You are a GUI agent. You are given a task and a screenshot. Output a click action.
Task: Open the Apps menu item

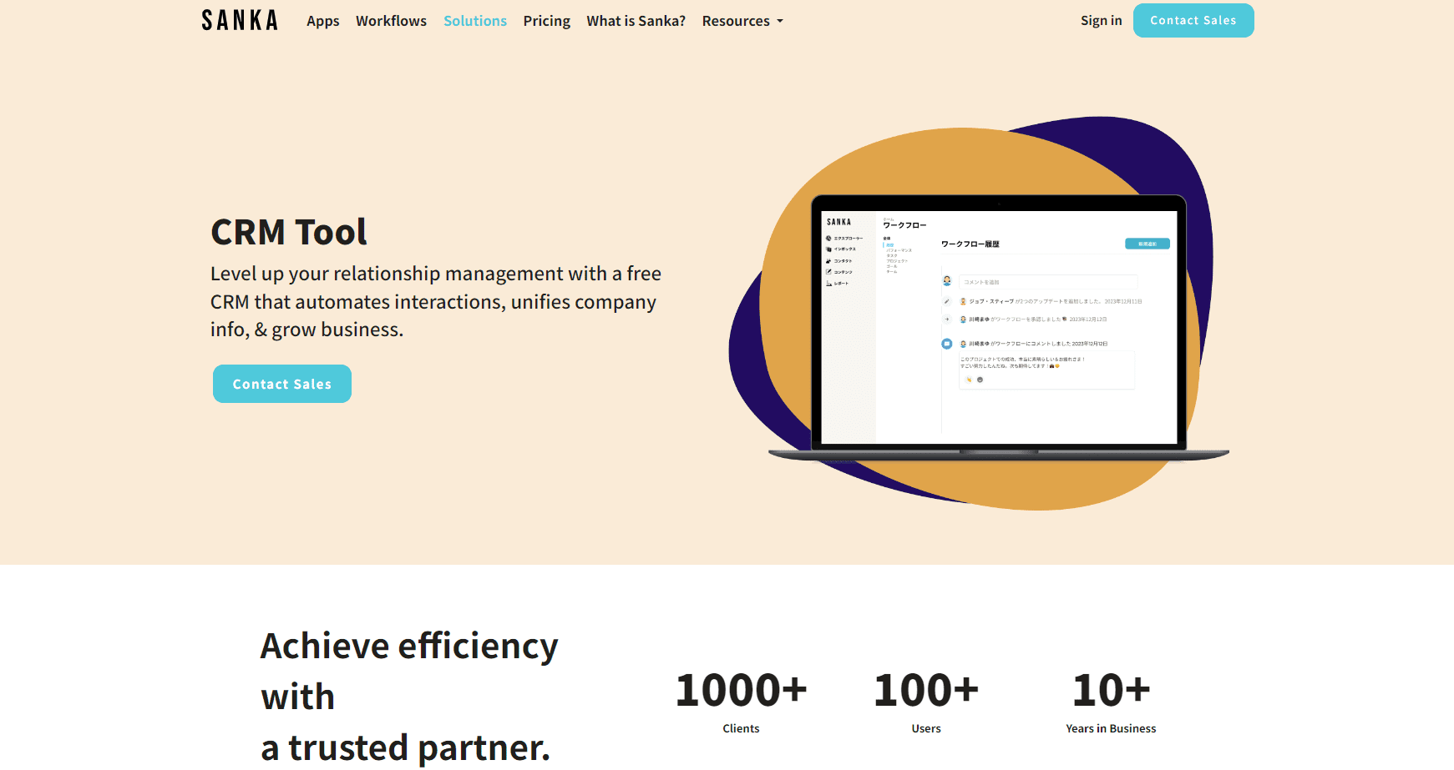point(322,21)
